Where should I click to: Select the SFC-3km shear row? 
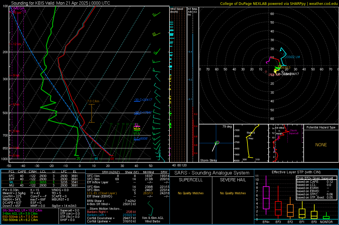pyautogui.click(x=128, y=179)
